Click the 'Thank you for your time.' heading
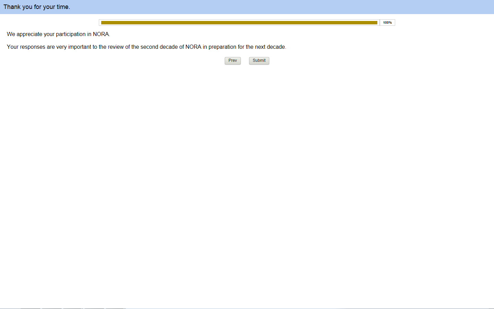The image size is (494, 309). (x=37, y=7)
